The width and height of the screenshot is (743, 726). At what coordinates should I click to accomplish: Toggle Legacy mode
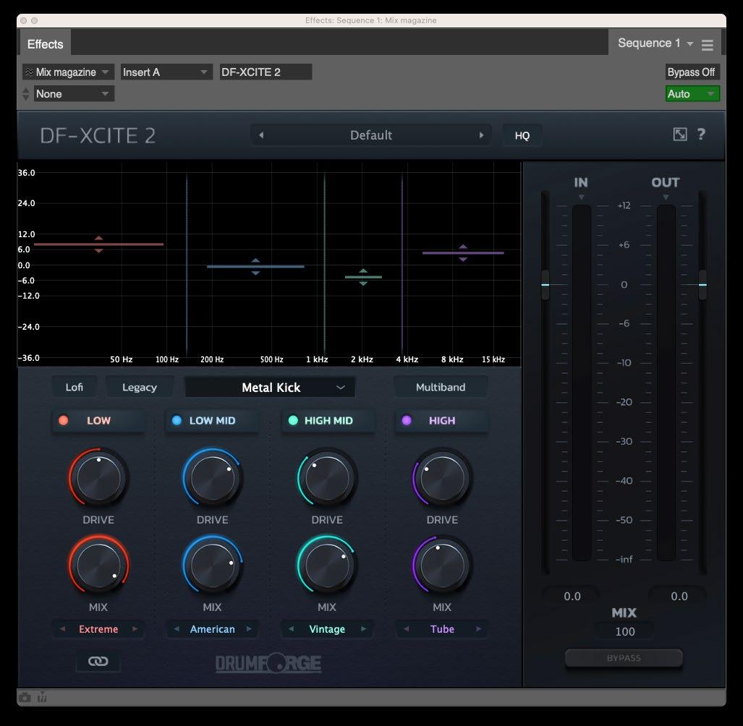point(140,387)
